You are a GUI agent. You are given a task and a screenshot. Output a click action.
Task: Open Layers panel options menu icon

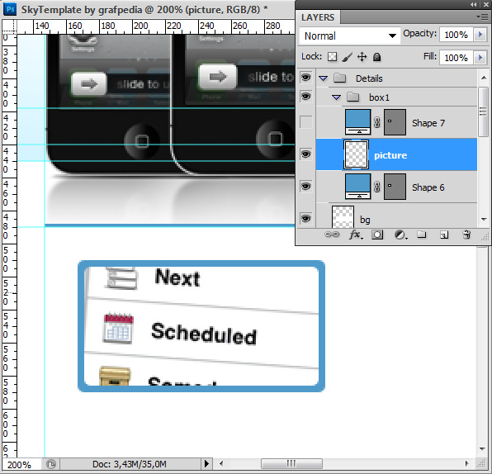pyautogui.click(x=482, y=17)
